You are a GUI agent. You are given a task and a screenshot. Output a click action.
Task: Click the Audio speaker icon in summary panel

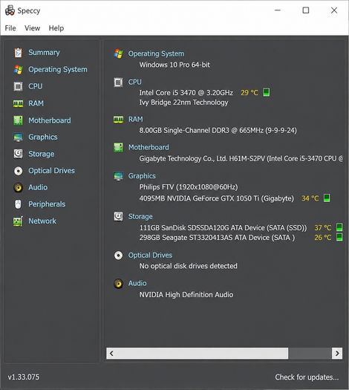(x=118, y=284)
